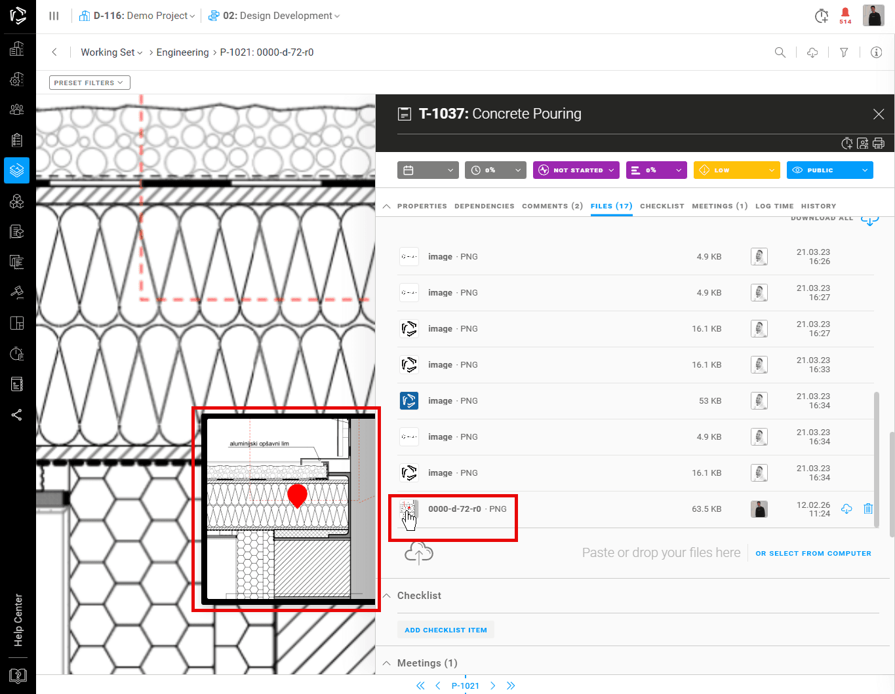Collapse the Checklist section
Image resolution: width=895 pixels, height=694 pixels.
[387, 596]
